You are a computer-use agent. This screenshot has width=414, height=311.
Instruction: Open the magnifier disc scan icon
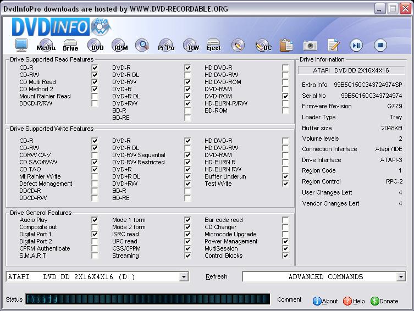click(x=142, y=45)
